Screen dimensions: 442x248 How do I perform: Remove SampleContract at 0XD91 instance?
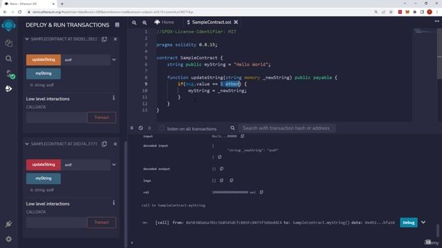click(x=115, y=39)
